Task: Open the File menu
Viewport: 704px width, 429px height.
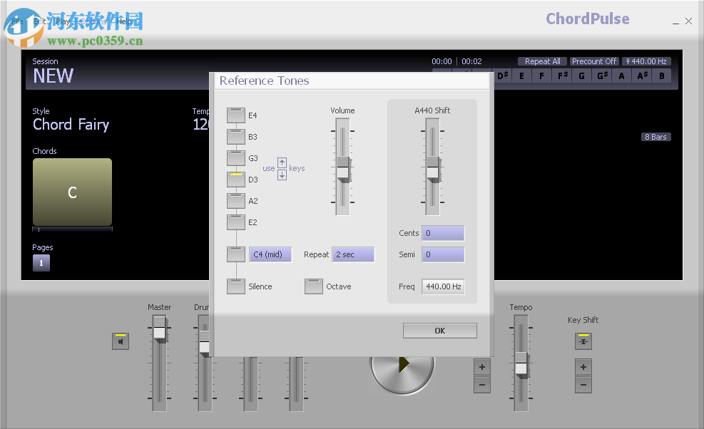Action: pyautogui.click(x=16, y=21)
